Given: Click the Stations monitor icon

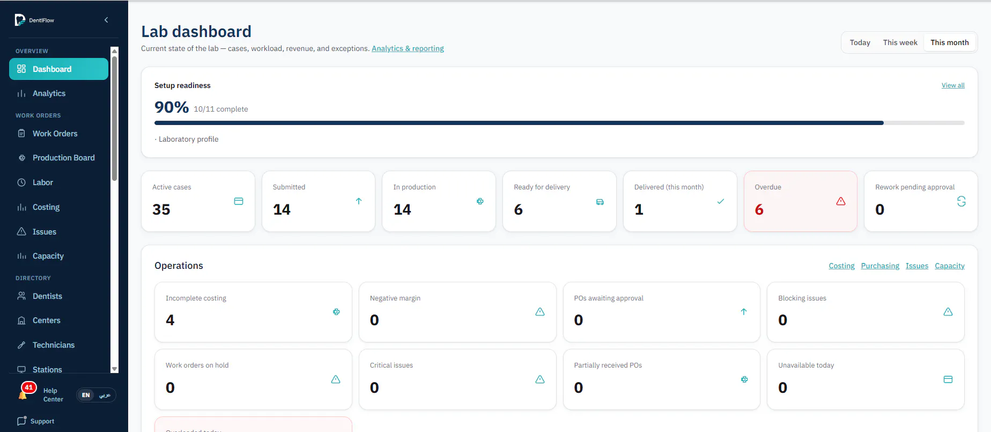Looking at the screenshot, I should pos(21,370).
